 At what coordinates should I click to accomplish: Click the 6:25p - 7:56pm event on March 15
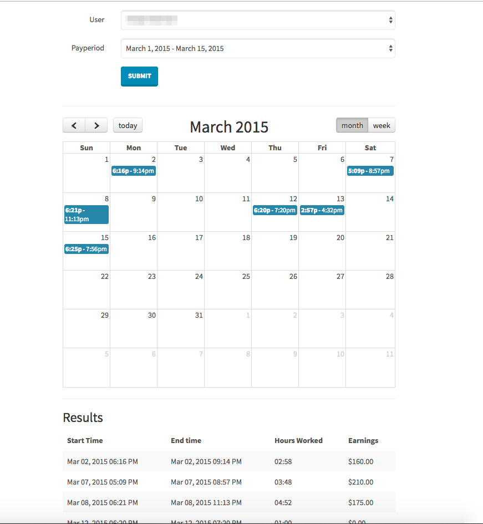86,249
